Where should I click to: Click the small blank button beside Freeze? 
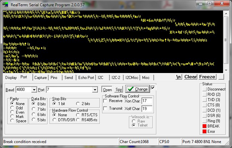pos(221,77)
